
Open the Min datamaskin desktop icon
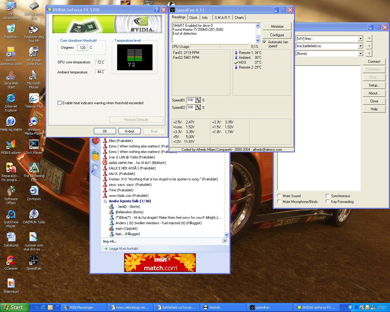tap(11, 10)
